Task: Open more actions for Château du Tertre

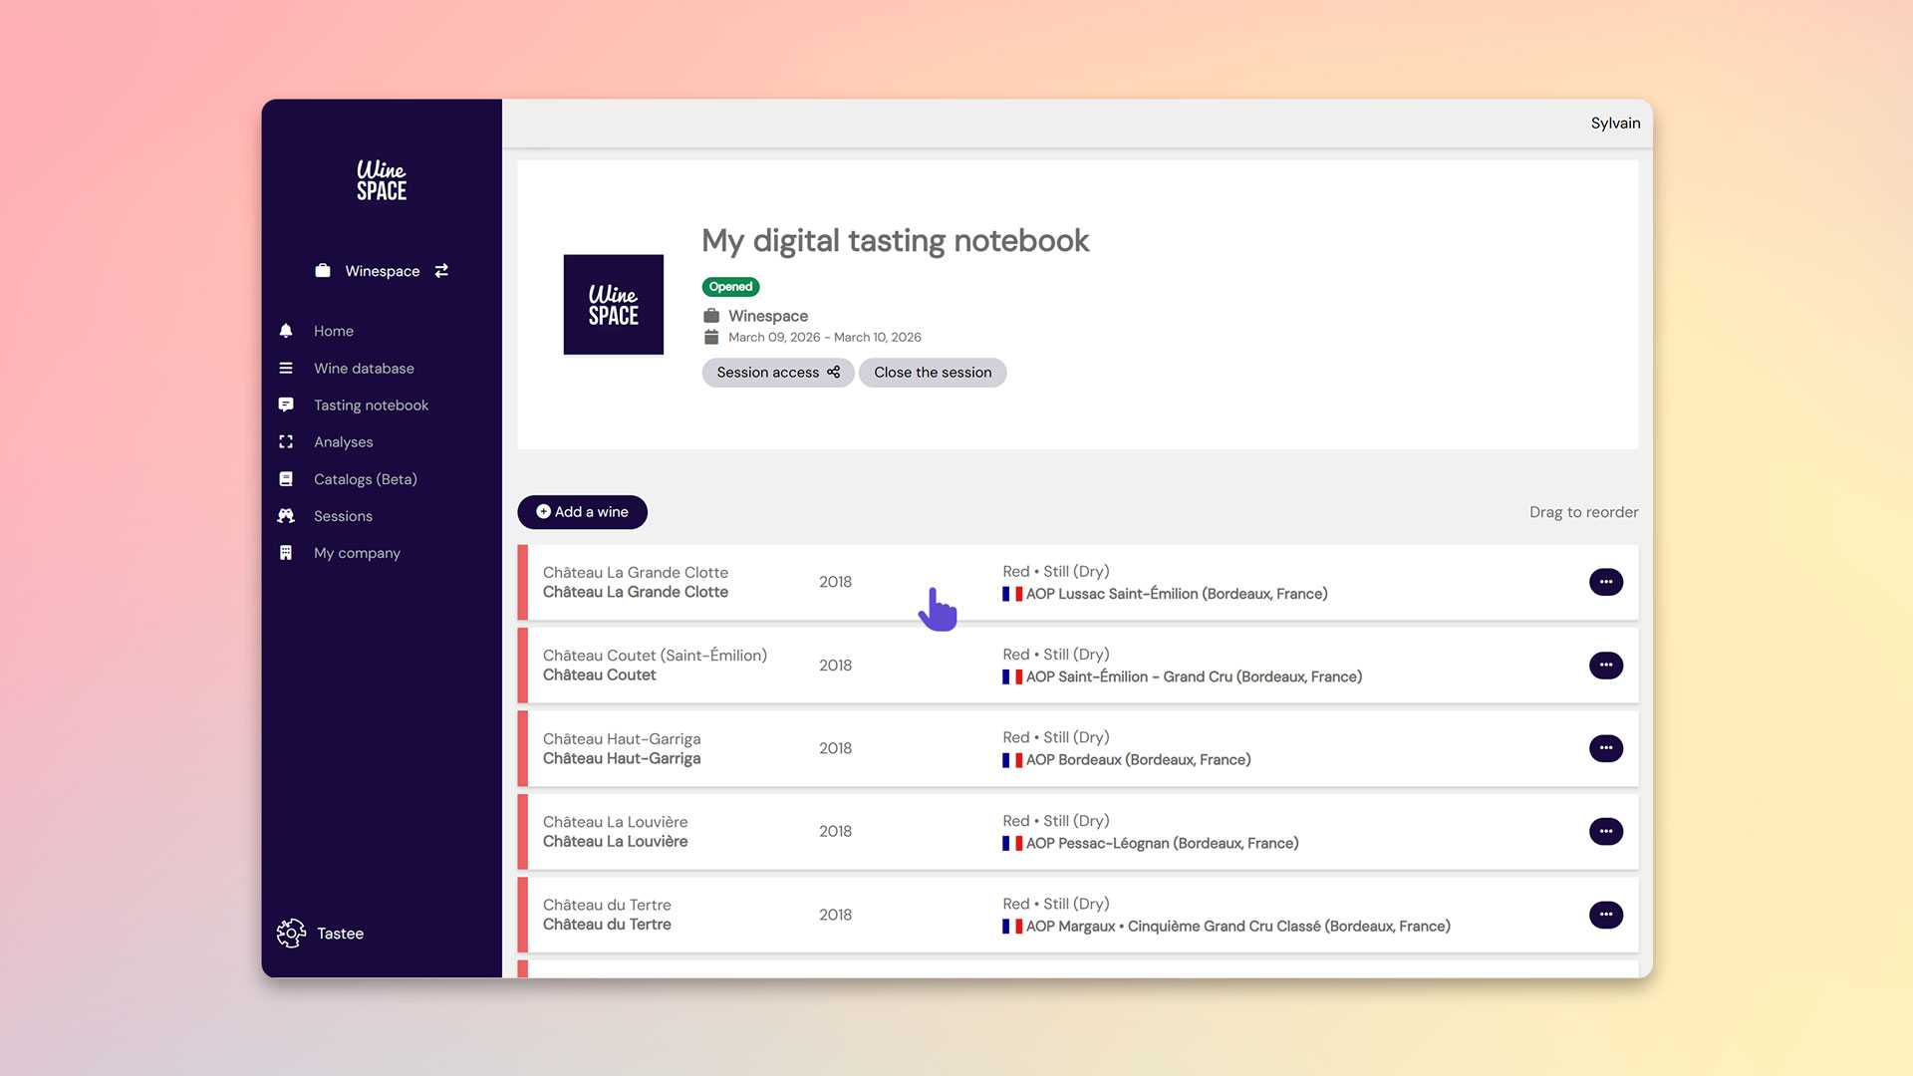Action: coord(1605,915)
